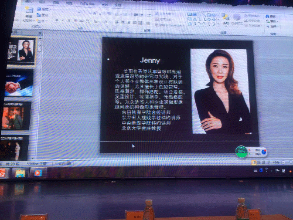This screenshot has height=220, width=293.
Task: Open the third taskbar icon with play symbol
Action: (x=38, y=173)
